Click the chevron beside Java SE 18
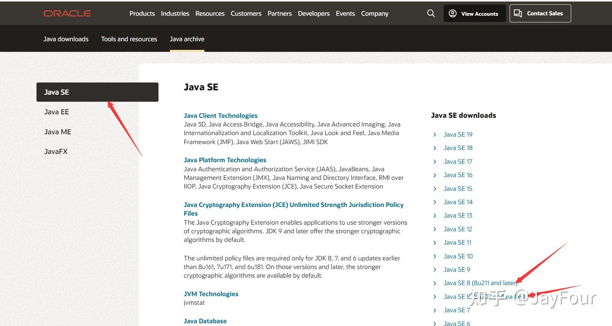This screenshot has width=612, height=326. (x=435, y=148)
